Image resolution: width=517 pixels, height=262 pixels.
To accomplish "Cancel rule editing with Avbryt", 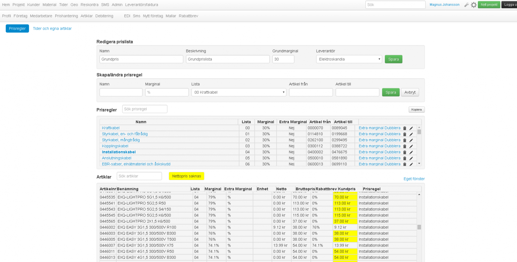I will (x=410, y=92).
